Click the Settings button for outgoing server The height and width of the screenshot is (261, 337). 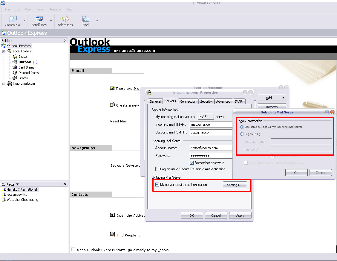coord(235,185)
